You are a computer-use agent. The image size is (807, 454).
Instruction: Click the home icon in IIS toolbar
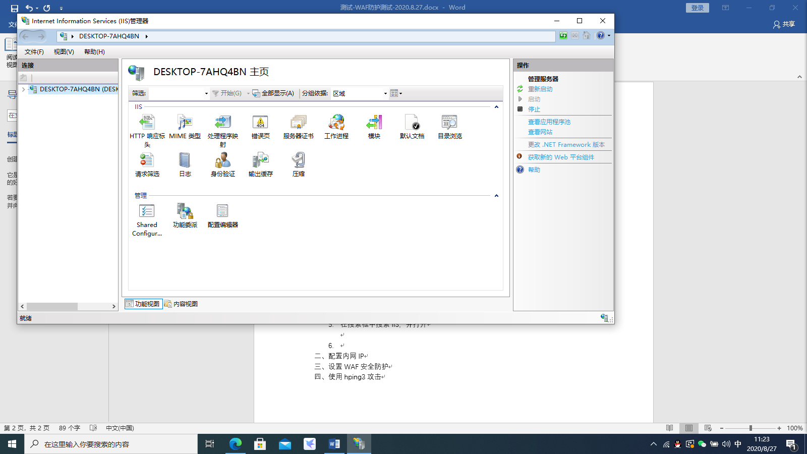[x=587, y=36]
